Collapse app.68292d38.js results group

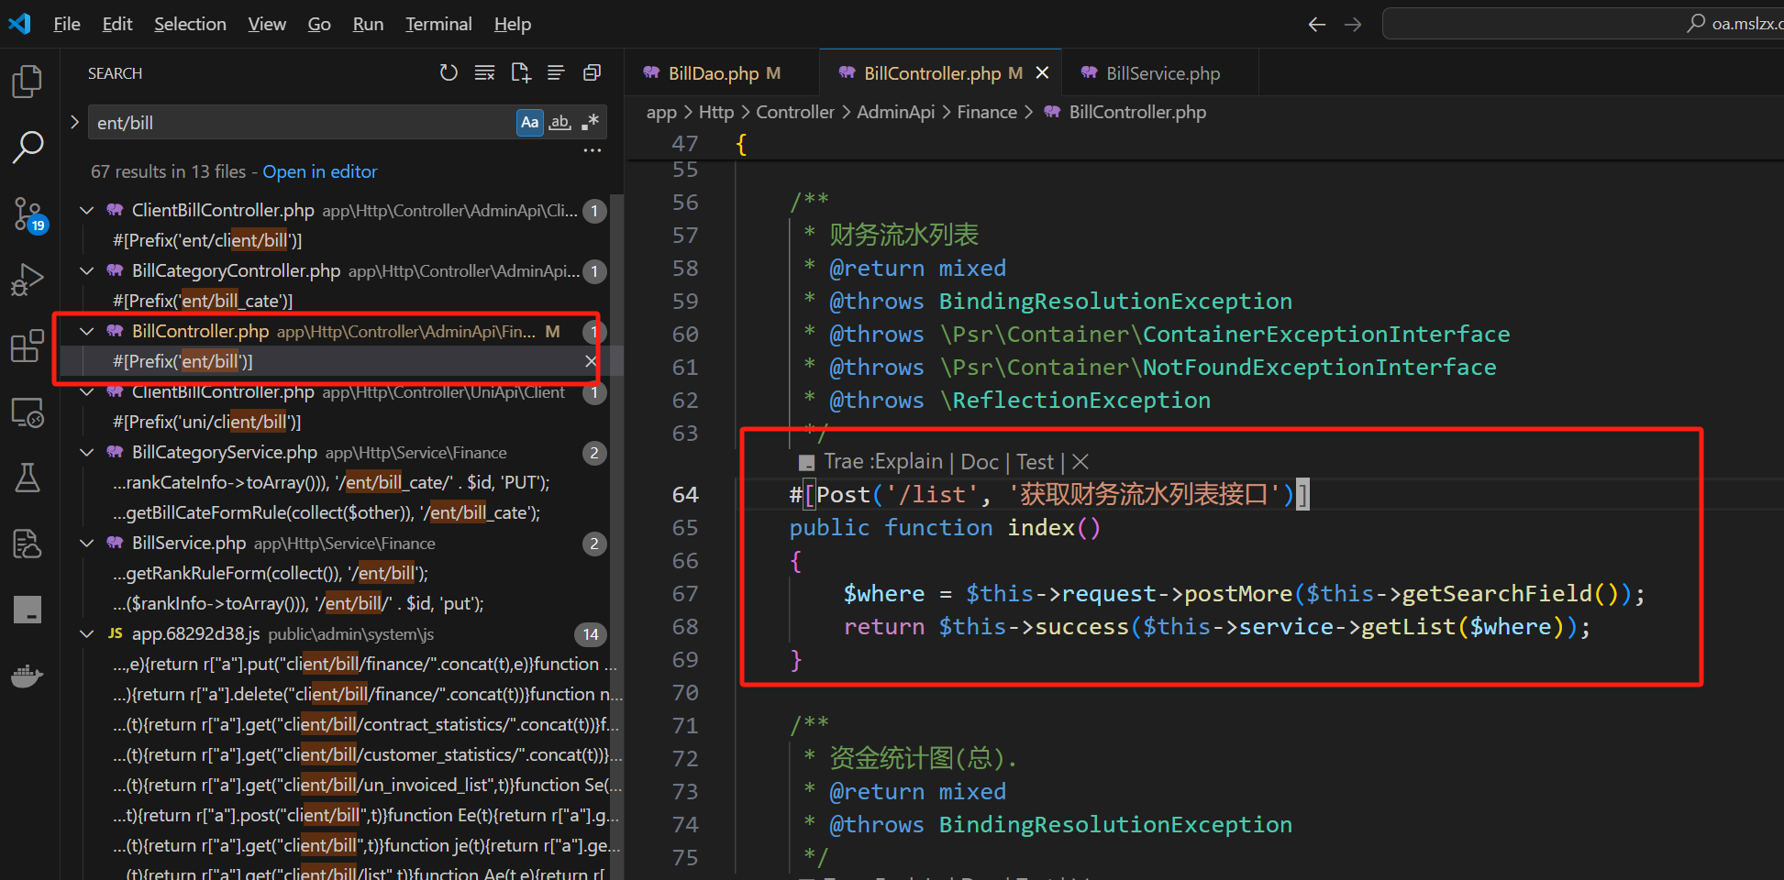pyautogui.click(x=87, y=633)
